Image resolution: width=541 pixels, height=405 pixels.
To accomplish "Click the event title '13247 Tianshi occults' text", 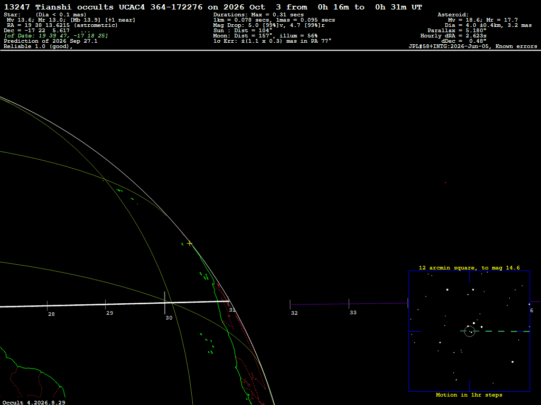I will click(59, 7).
